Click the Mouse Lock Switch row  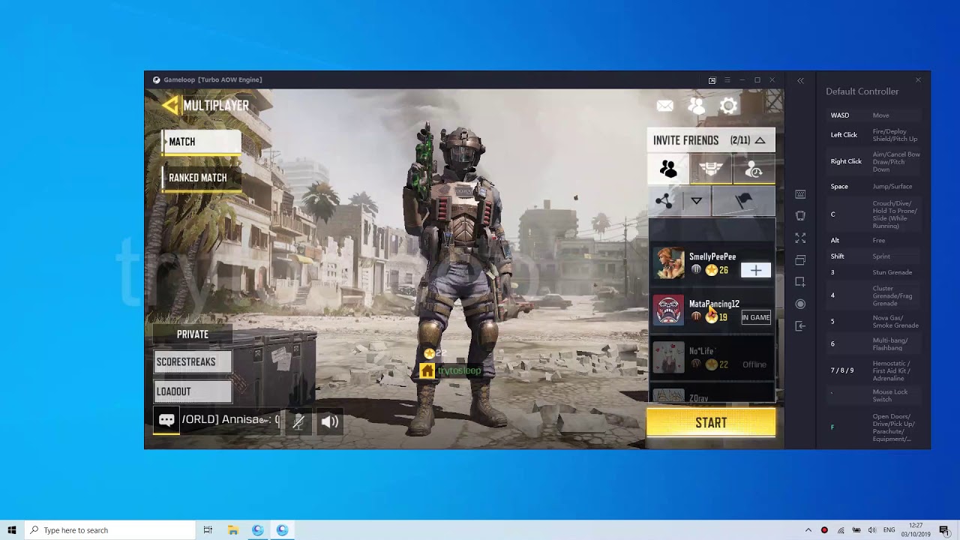pos(874,395)
